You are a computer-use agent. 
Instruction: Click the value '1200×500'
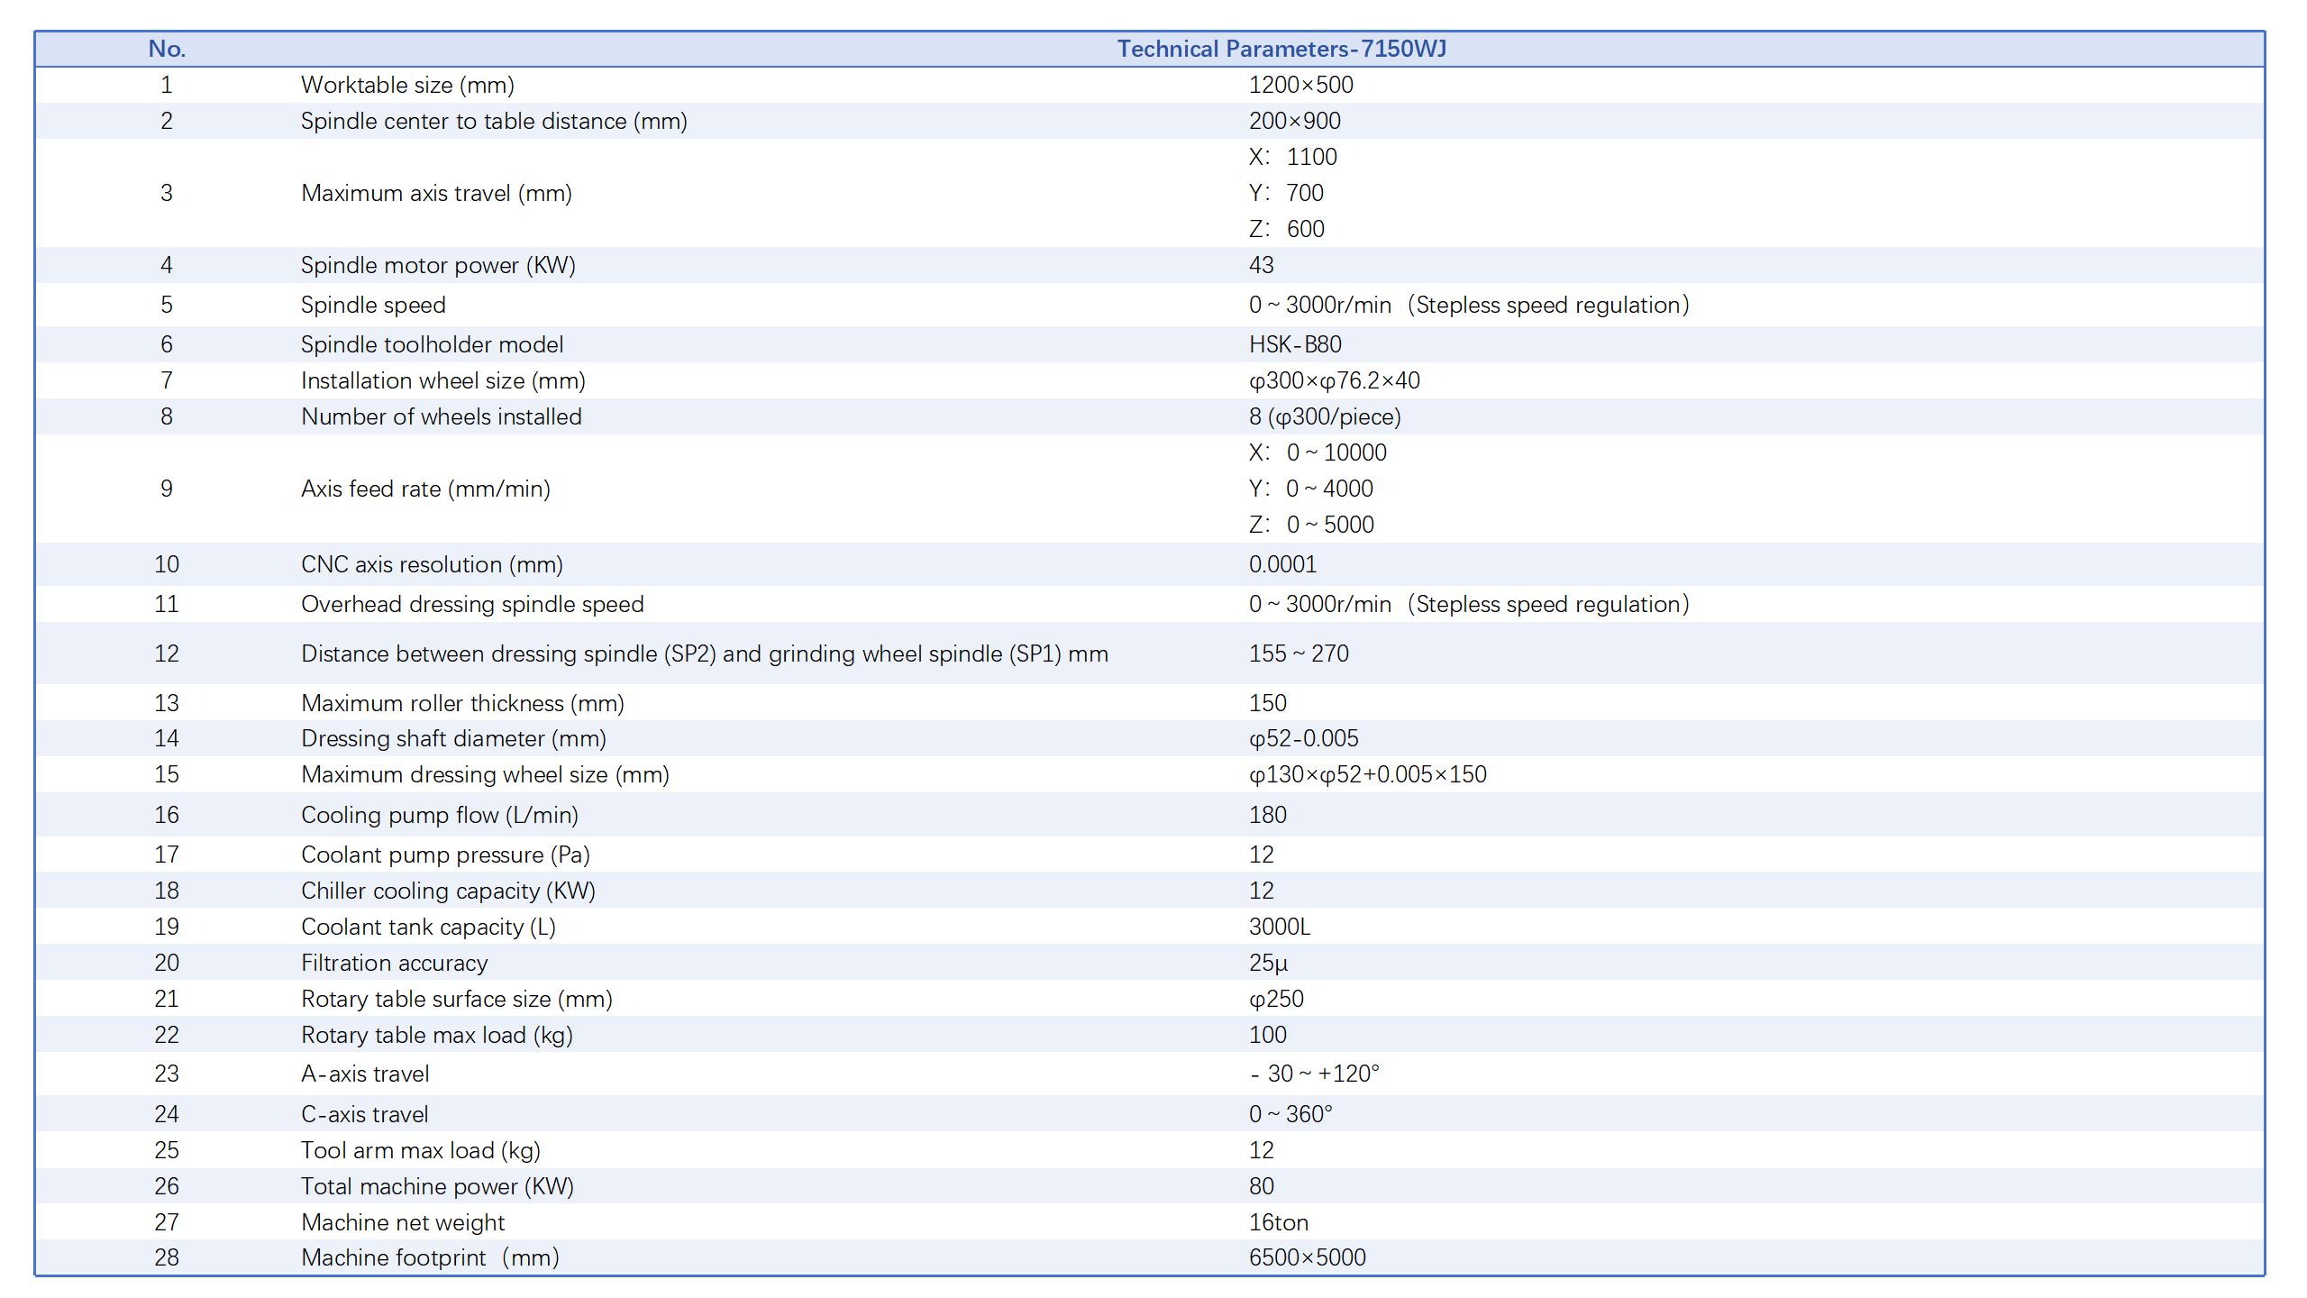(x=1300, y=85)
